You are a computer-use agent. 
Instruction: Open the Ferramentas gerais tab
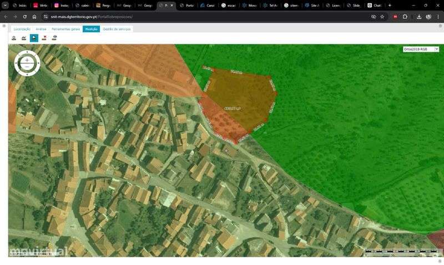tap(65, 29)
